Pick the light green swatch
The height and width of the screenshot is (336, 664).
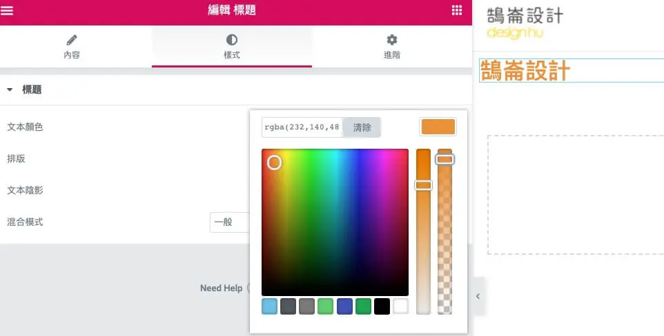coord(326,306)
